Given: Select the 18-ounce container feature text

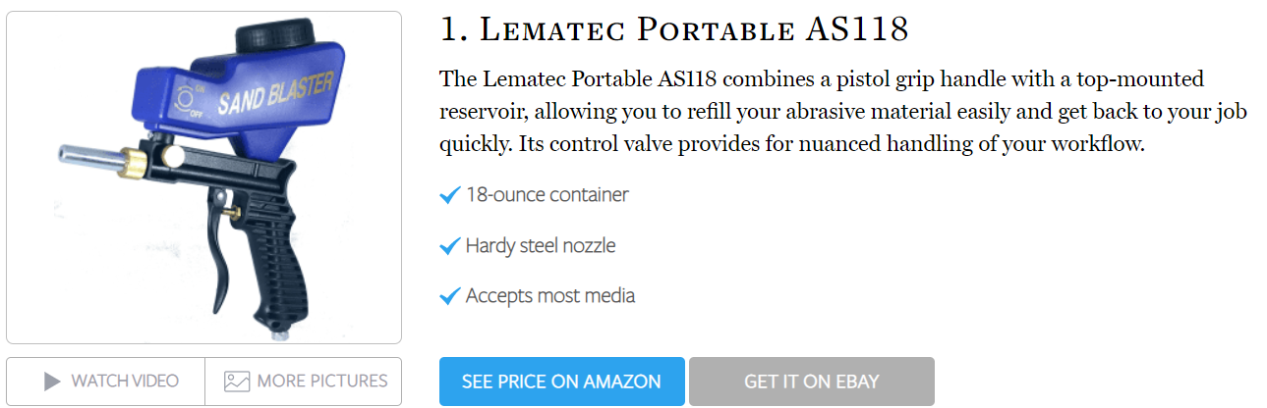Looking at the screenshot, I should pos(547,194).
